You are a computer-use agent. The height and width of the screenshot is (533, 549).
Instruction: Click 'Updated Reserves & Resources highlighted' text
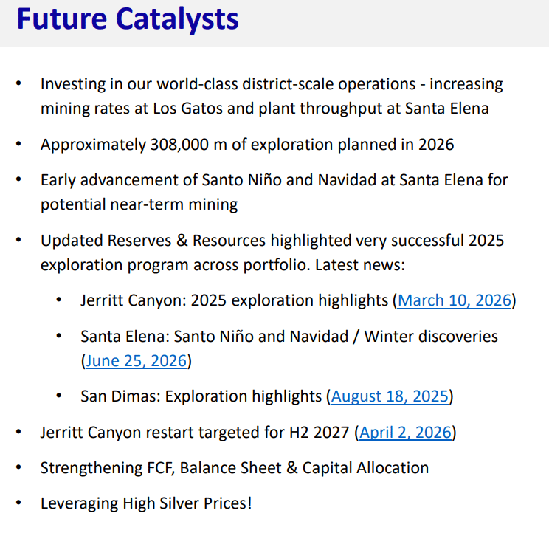[272, 241]
